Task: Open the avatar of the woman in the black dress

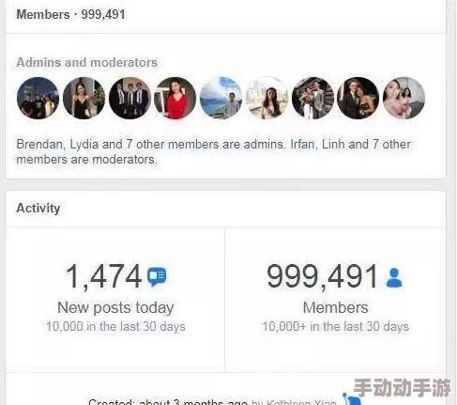Action: point(84,98)
